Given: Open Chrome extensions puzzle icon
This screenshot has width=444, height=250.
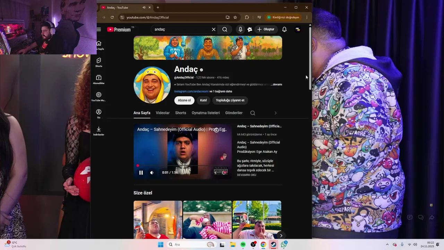Looking at the screenshot, I should [x=247, y=17].
